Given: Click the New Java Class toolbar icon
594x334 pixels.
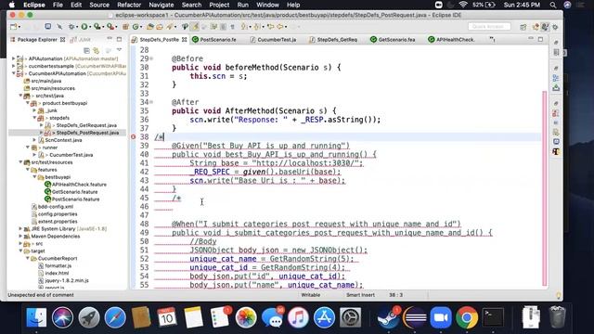Looking at the screenshot, I should click(x=136, y=27).
